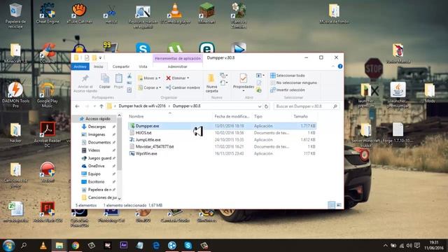
Task: Open Descargas in navigation pane
Action: 97,127
